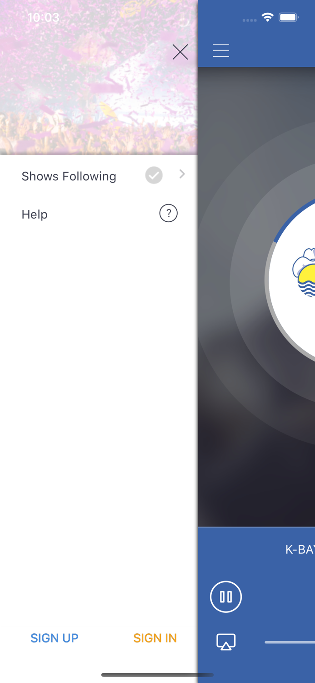Pause playback with the pause button

coord(226,596)
